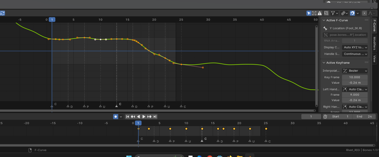Select timeline marker D at frame 4
This screenshot has width=379, height=157.
[x=154, y=141]
